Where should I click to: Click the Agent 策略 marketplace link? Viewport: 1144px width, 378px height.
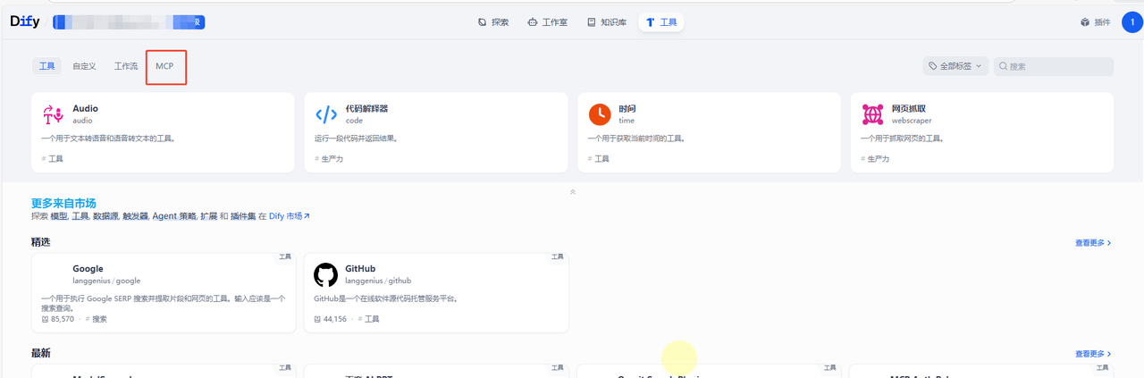coord(174,216)
